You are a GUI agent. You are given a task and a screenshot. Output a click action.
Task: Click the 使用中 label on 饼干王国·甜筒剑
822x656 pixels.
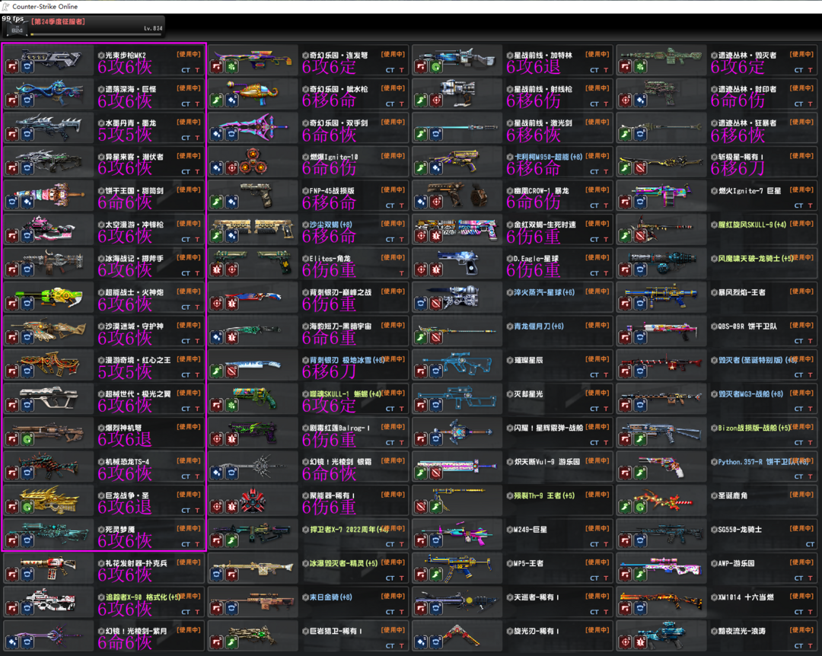point(189,190)
